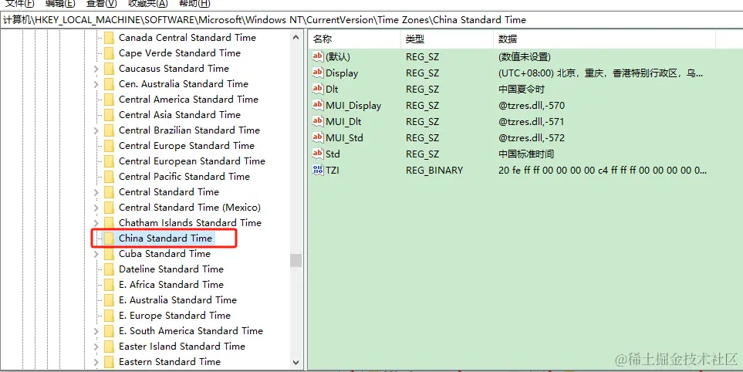Click the "REG_BINARY" type cell
This screenshot has width=743, height=372.
434,170
